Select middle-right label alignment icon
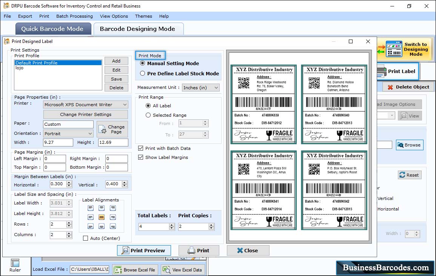The image size is (436, 276). pos(112,217)
